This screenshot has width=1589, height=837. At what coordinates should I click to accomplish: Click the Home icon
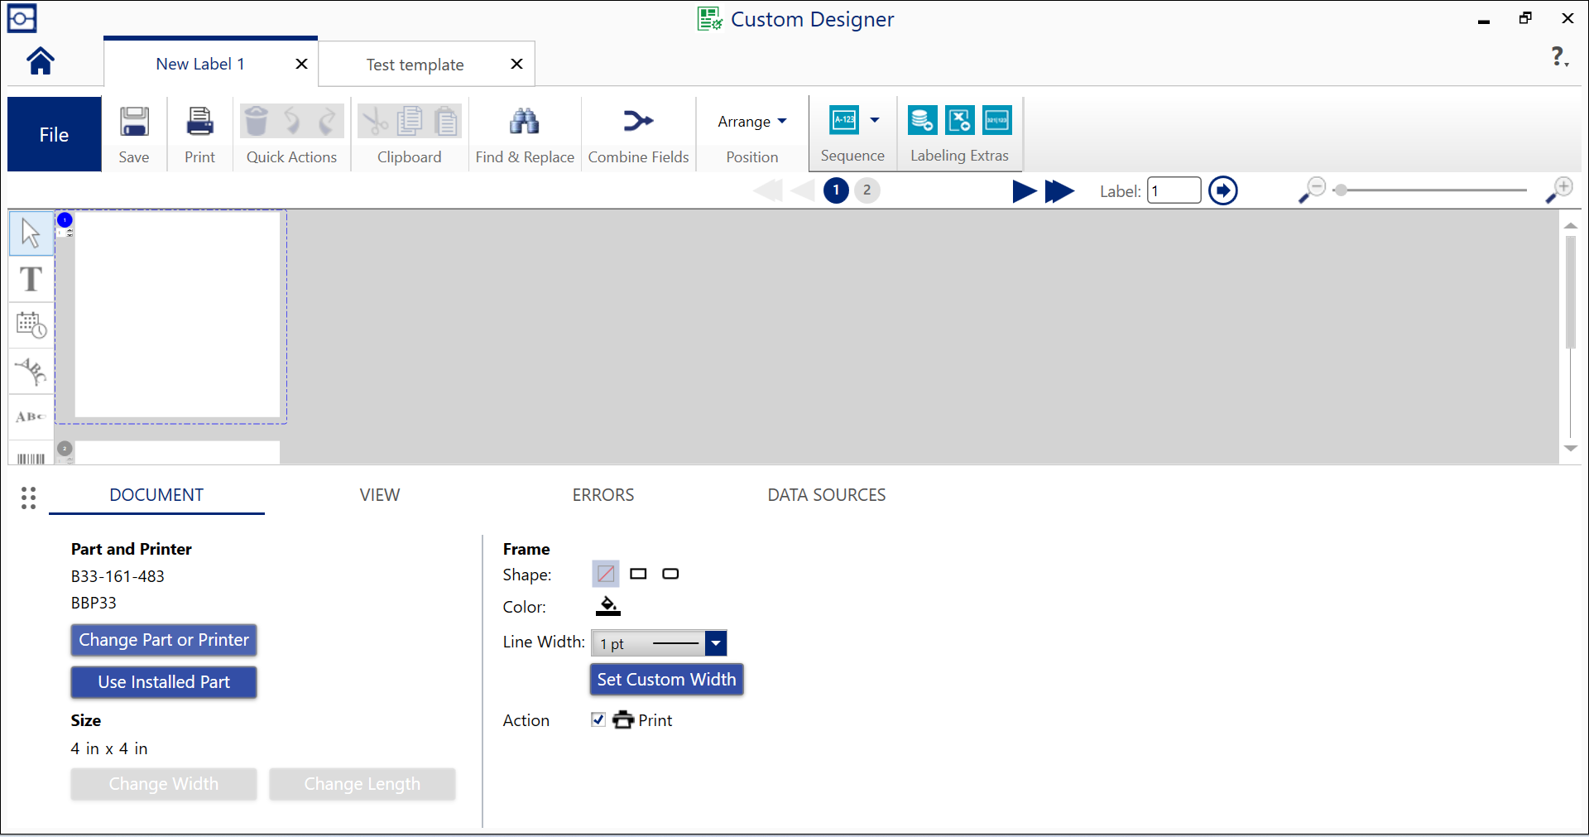point(40,61)
